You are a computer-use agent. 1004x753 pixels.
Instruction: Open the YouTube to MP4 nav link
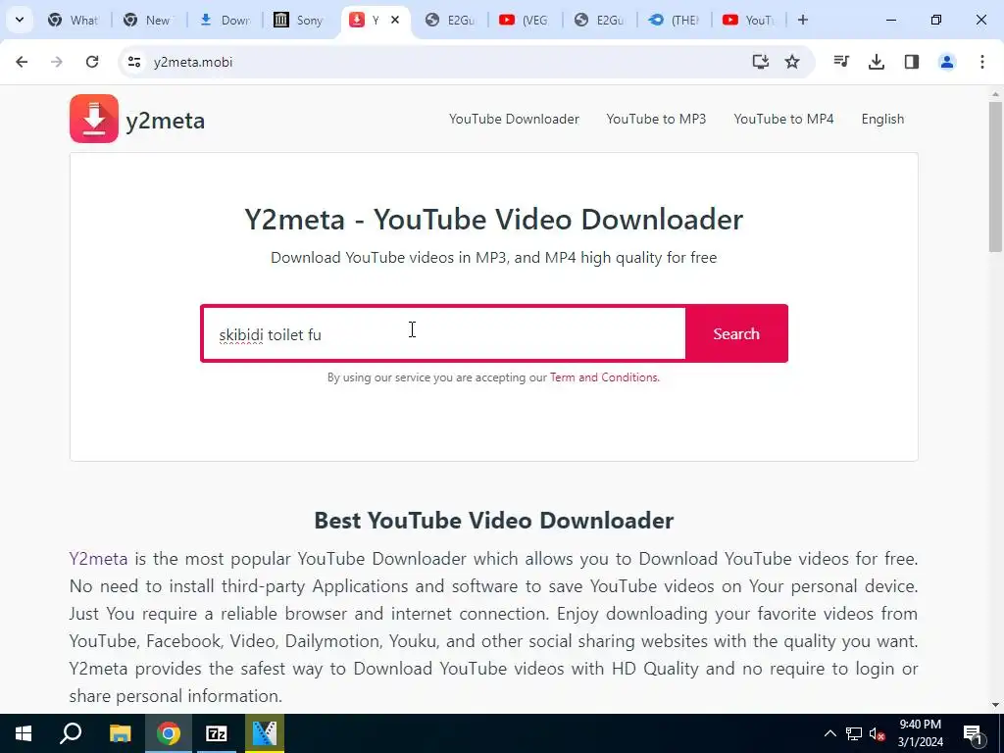783,119
